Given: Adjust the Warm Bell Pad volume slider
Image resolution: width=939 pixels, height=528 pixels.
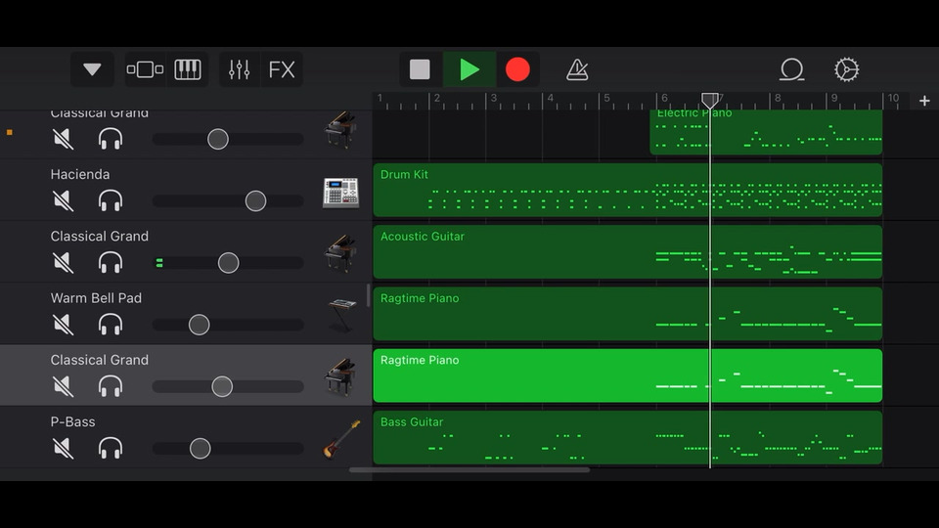Looking at the screenshot, I should point(200,325).
